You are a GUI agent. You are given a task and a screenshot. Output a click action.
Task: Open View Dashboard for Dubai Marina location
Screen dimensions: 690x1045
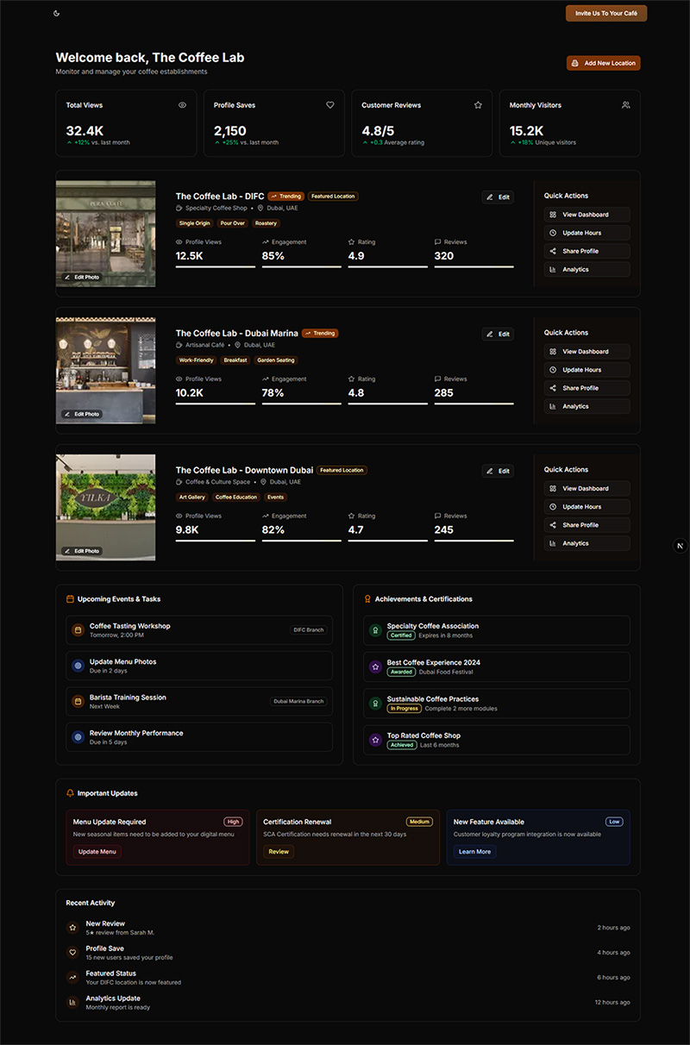click(586, 352)
